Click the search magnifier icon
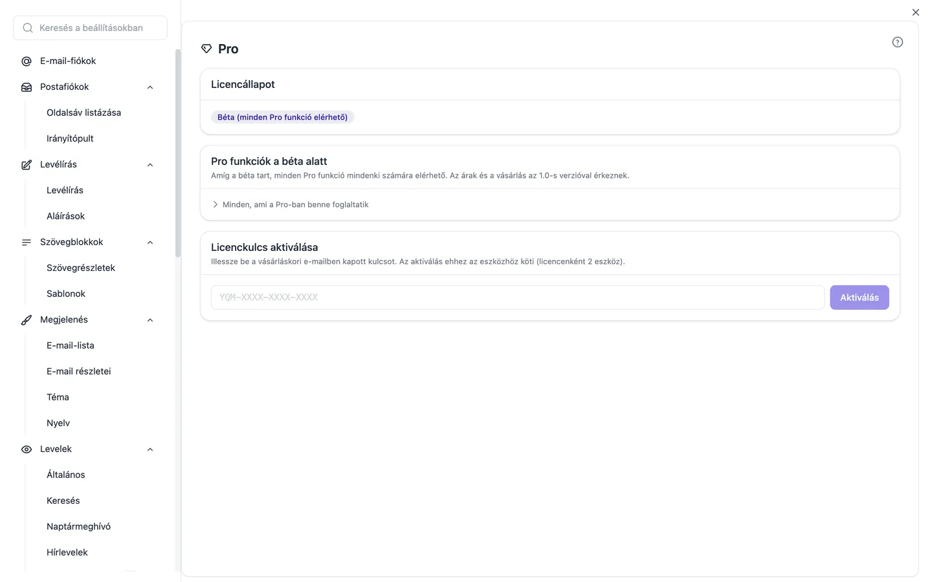The width and height of the screenshot is (932, 582). tap(28, 28)
